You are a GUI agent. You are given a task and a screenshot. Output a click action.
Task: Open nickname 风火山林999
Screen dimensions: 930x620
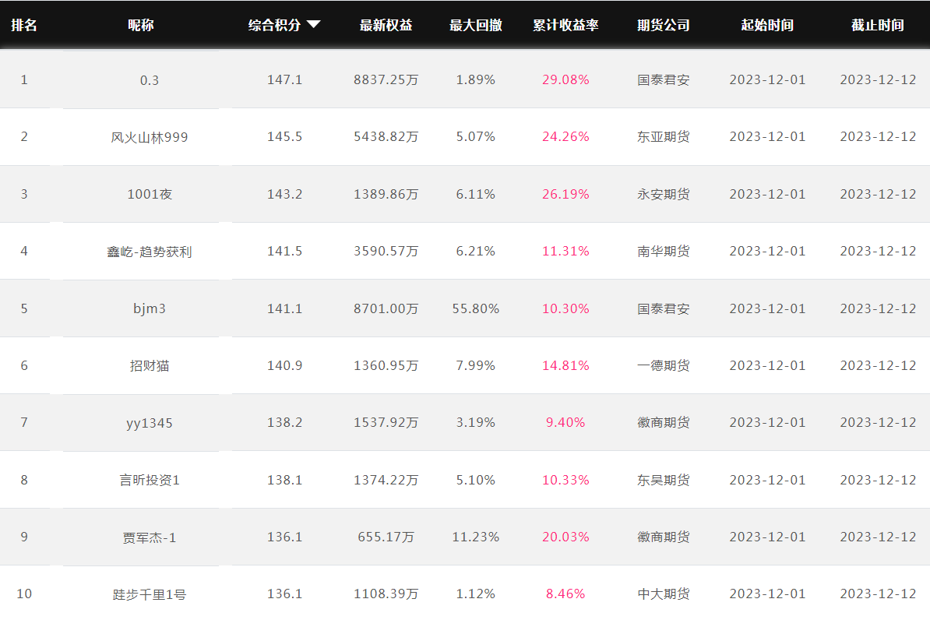[150, 137]
